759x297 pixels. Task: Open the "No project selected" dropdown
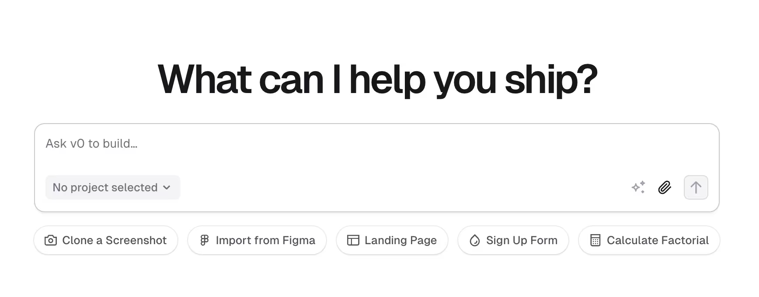(105, 187)
